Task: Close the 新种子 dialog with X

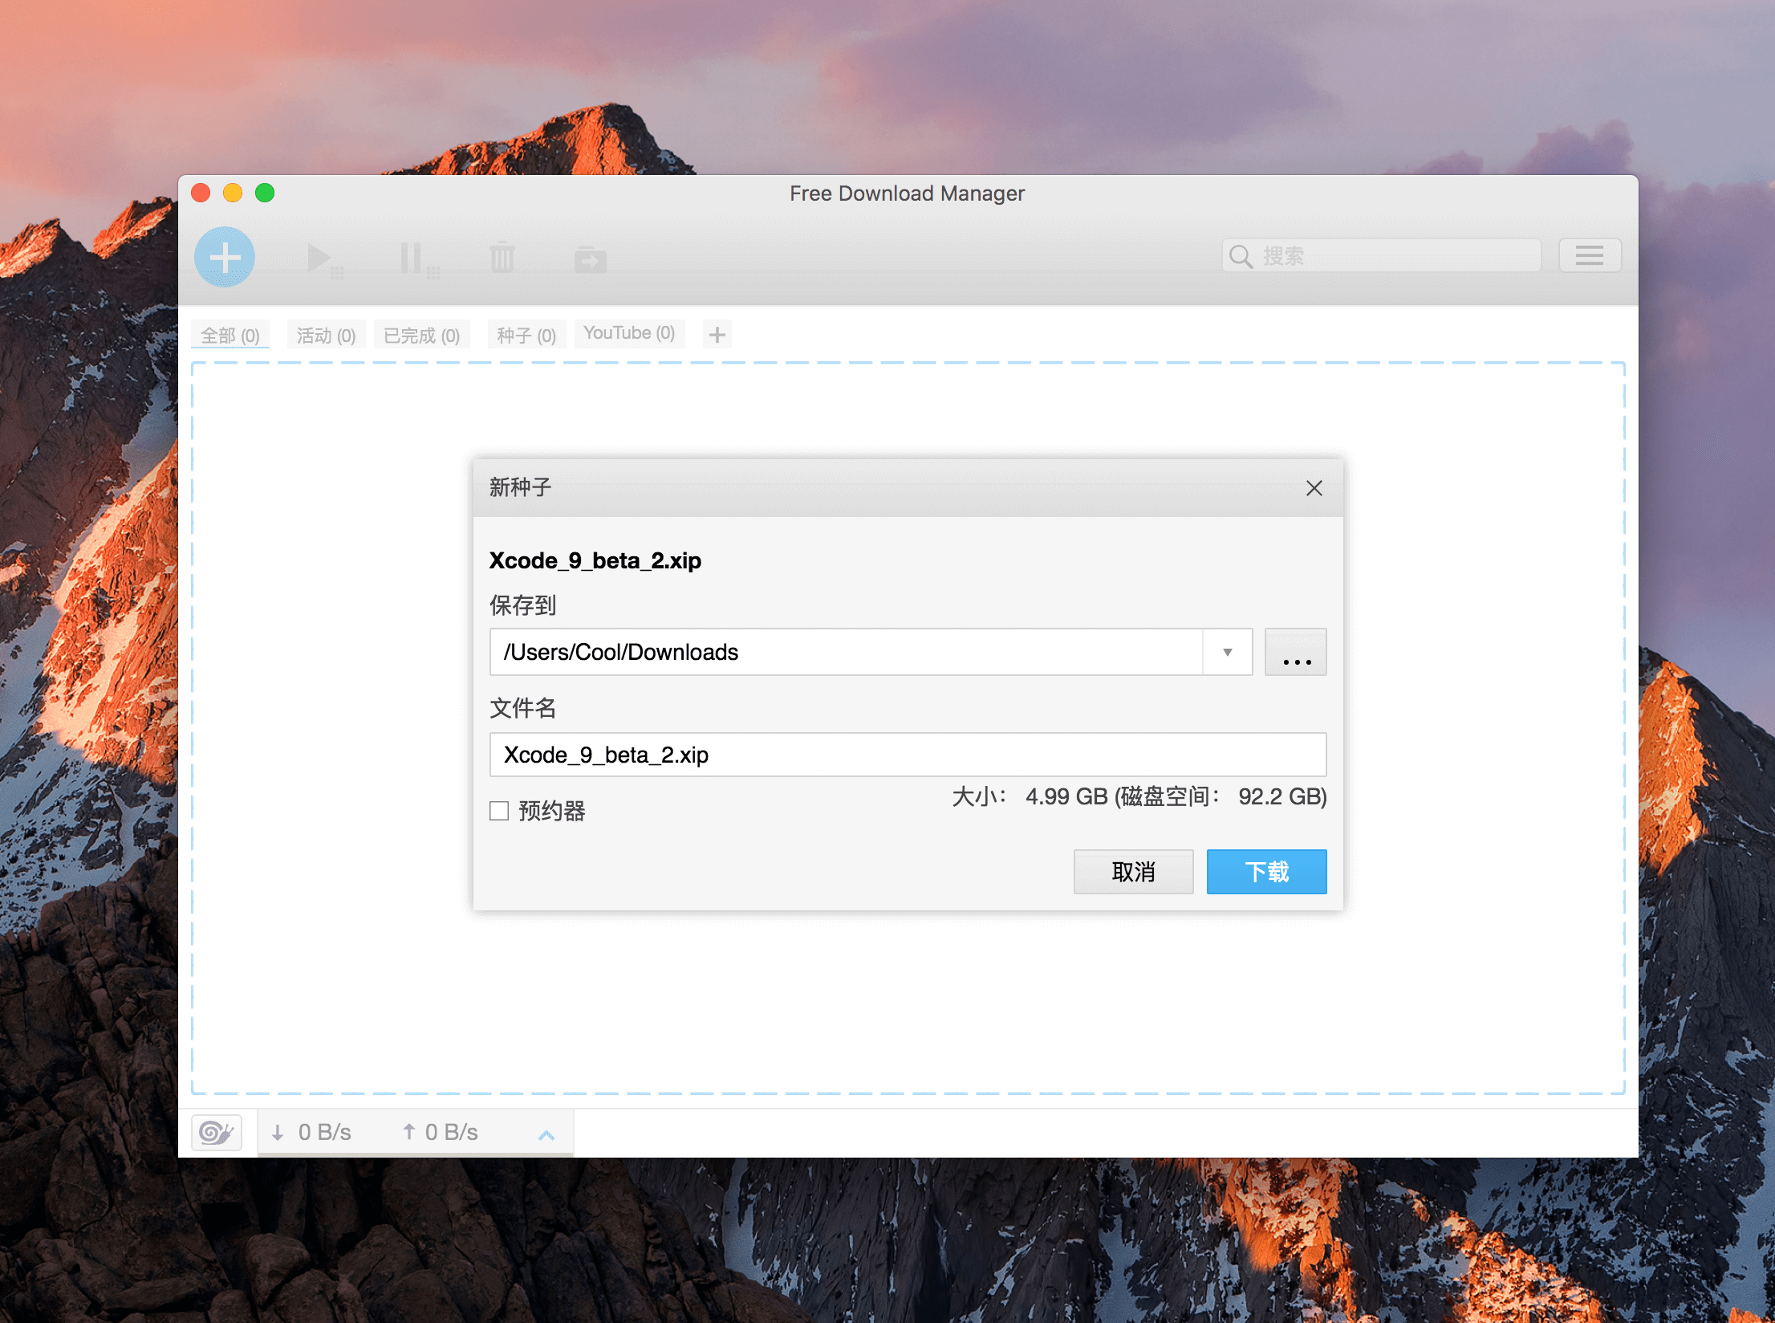Action: coord(1314,488)
